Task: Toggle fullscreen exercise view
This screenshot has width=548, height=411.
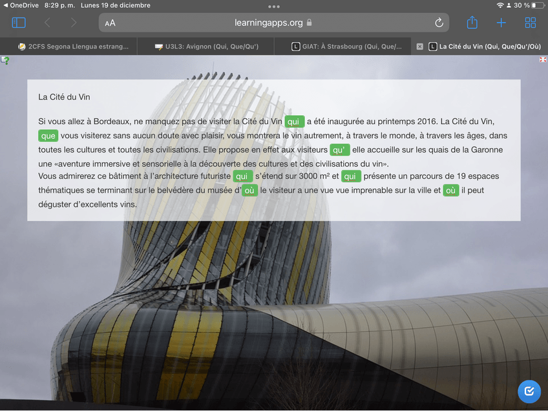Action: (542, 59)
